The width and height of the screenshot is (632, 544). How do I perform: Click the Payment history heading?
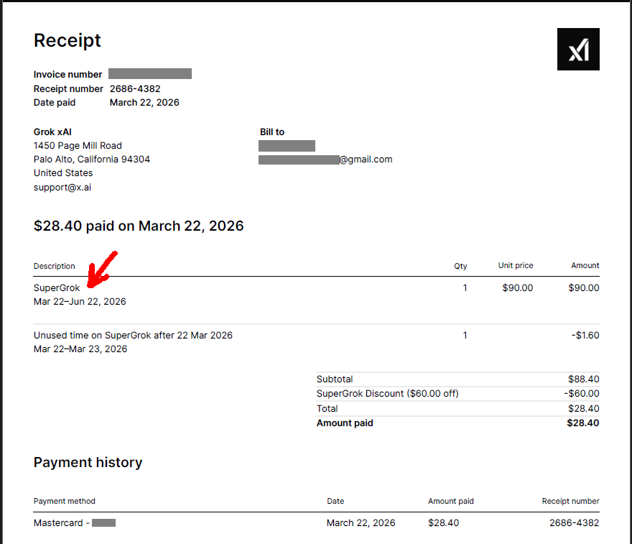click(x=88, y=463)
